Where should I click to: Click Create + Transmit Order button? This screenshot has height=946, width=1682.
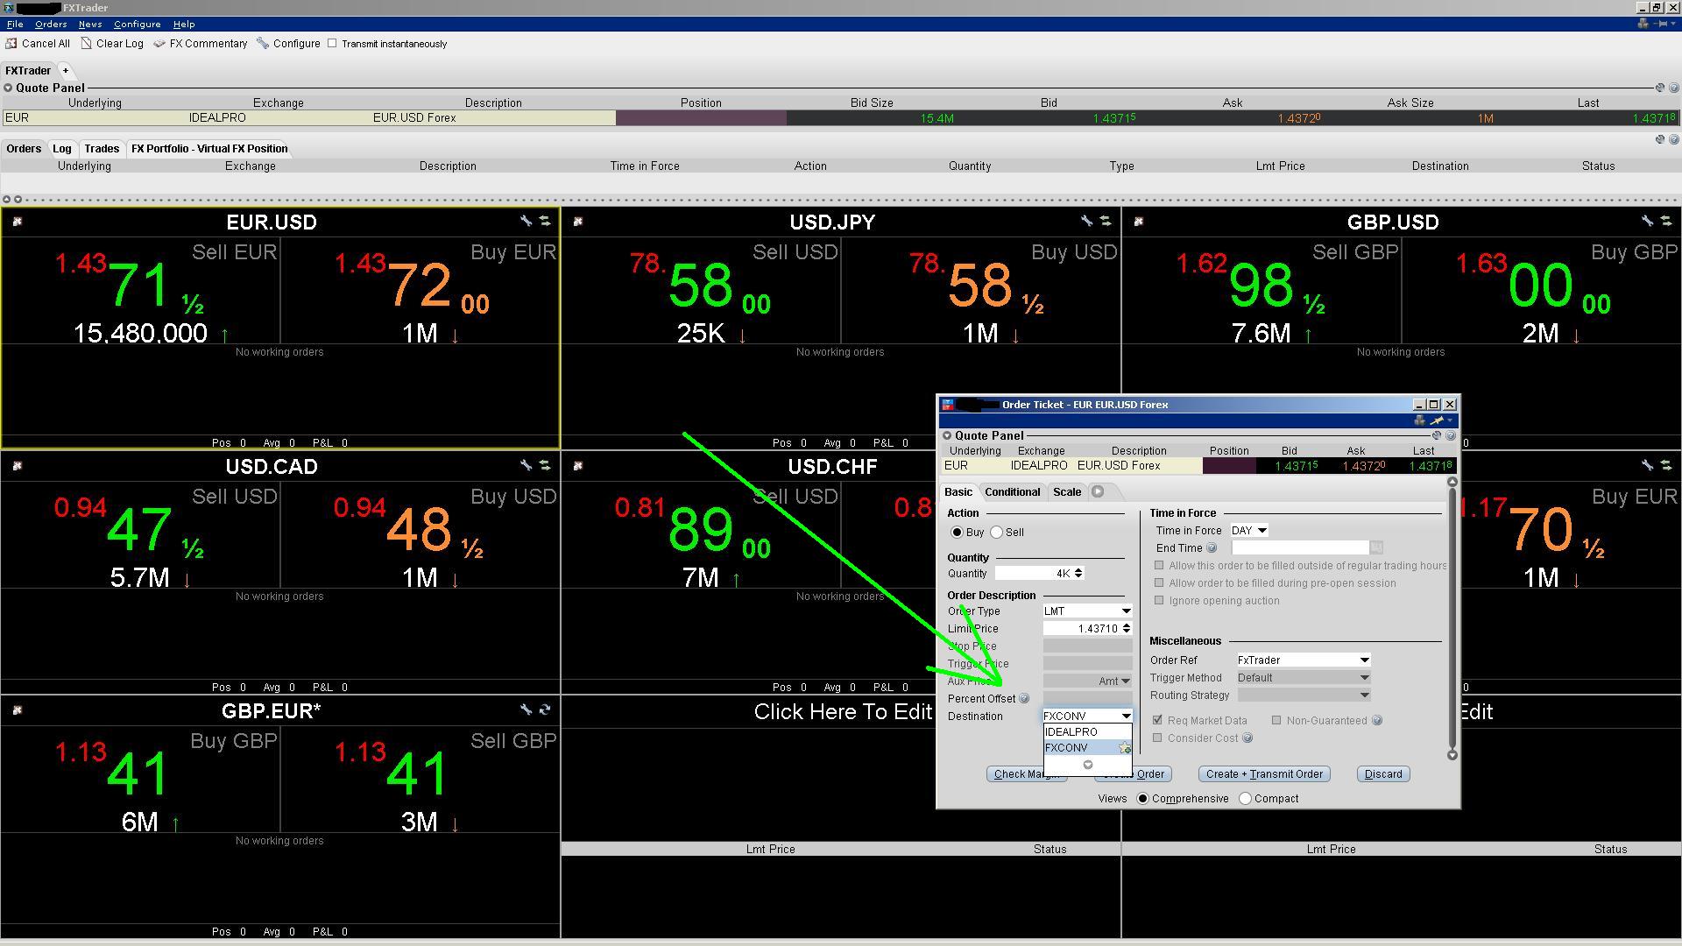pyautogui.click(x=1263, y=774)
